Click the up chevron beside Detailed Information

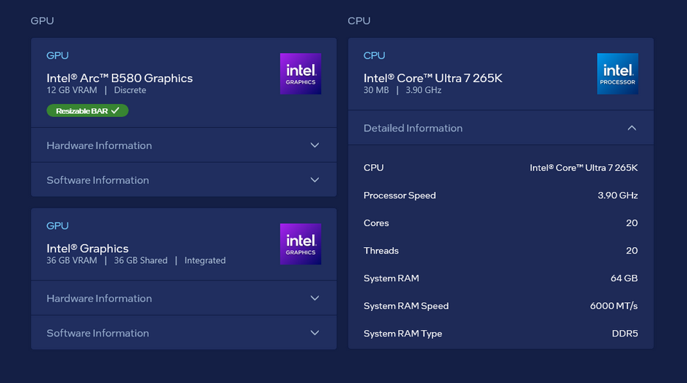632,128
